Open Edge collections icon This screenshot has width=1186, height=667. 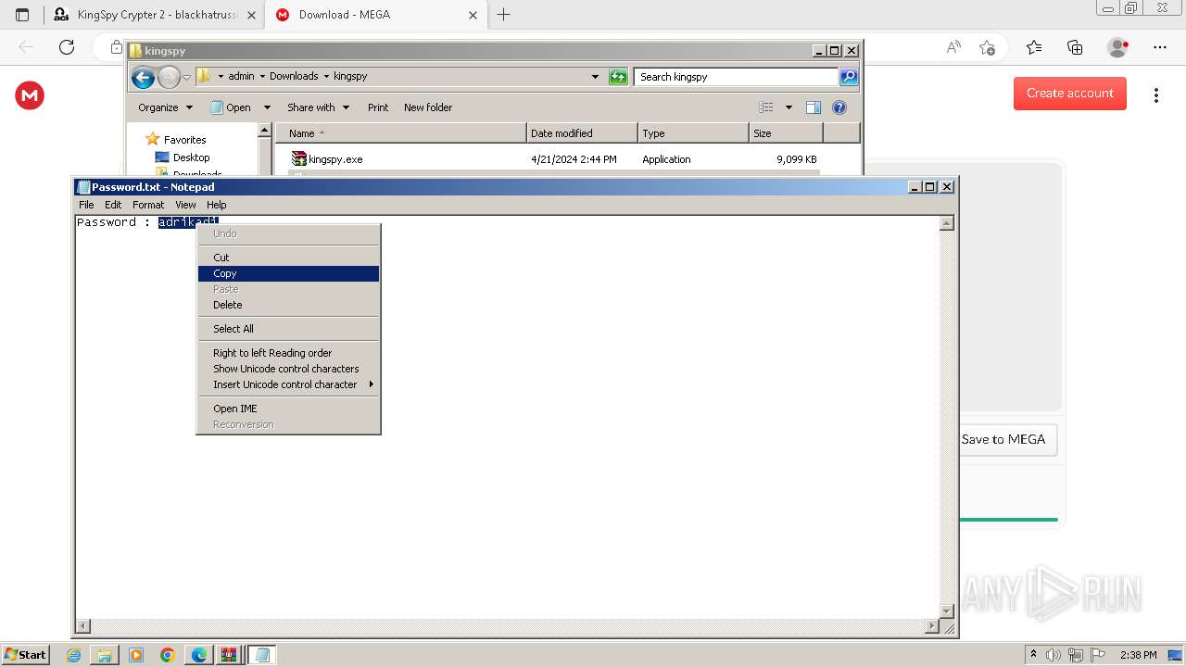coord(1075,47)
